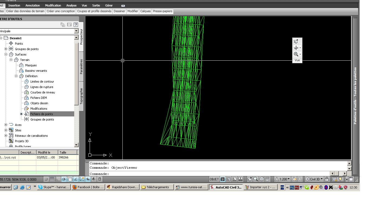Collapse the Définition tree node
This screenshot has height=208, width=370.
pyautogui.click(x=16, y=76)
